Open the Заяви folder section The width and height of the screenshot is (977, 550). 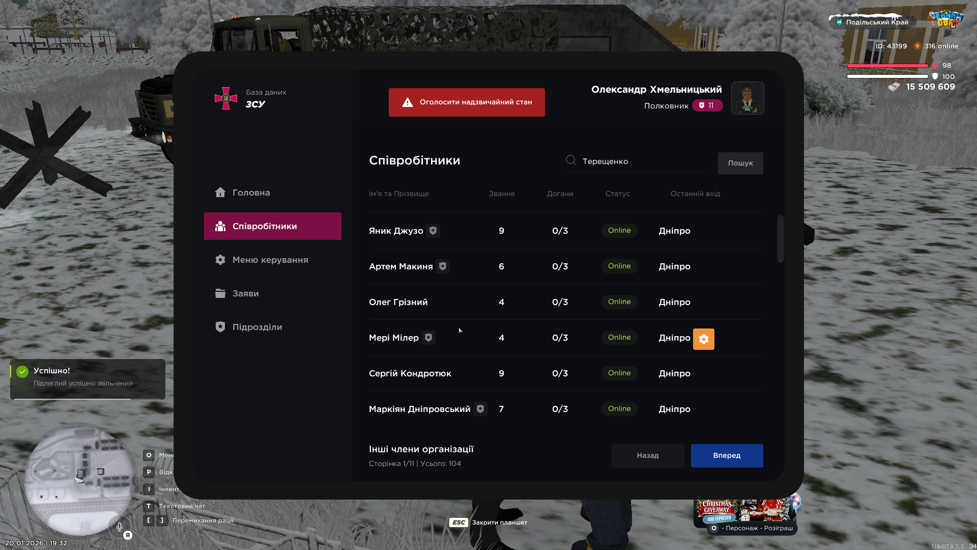point(245,293)
